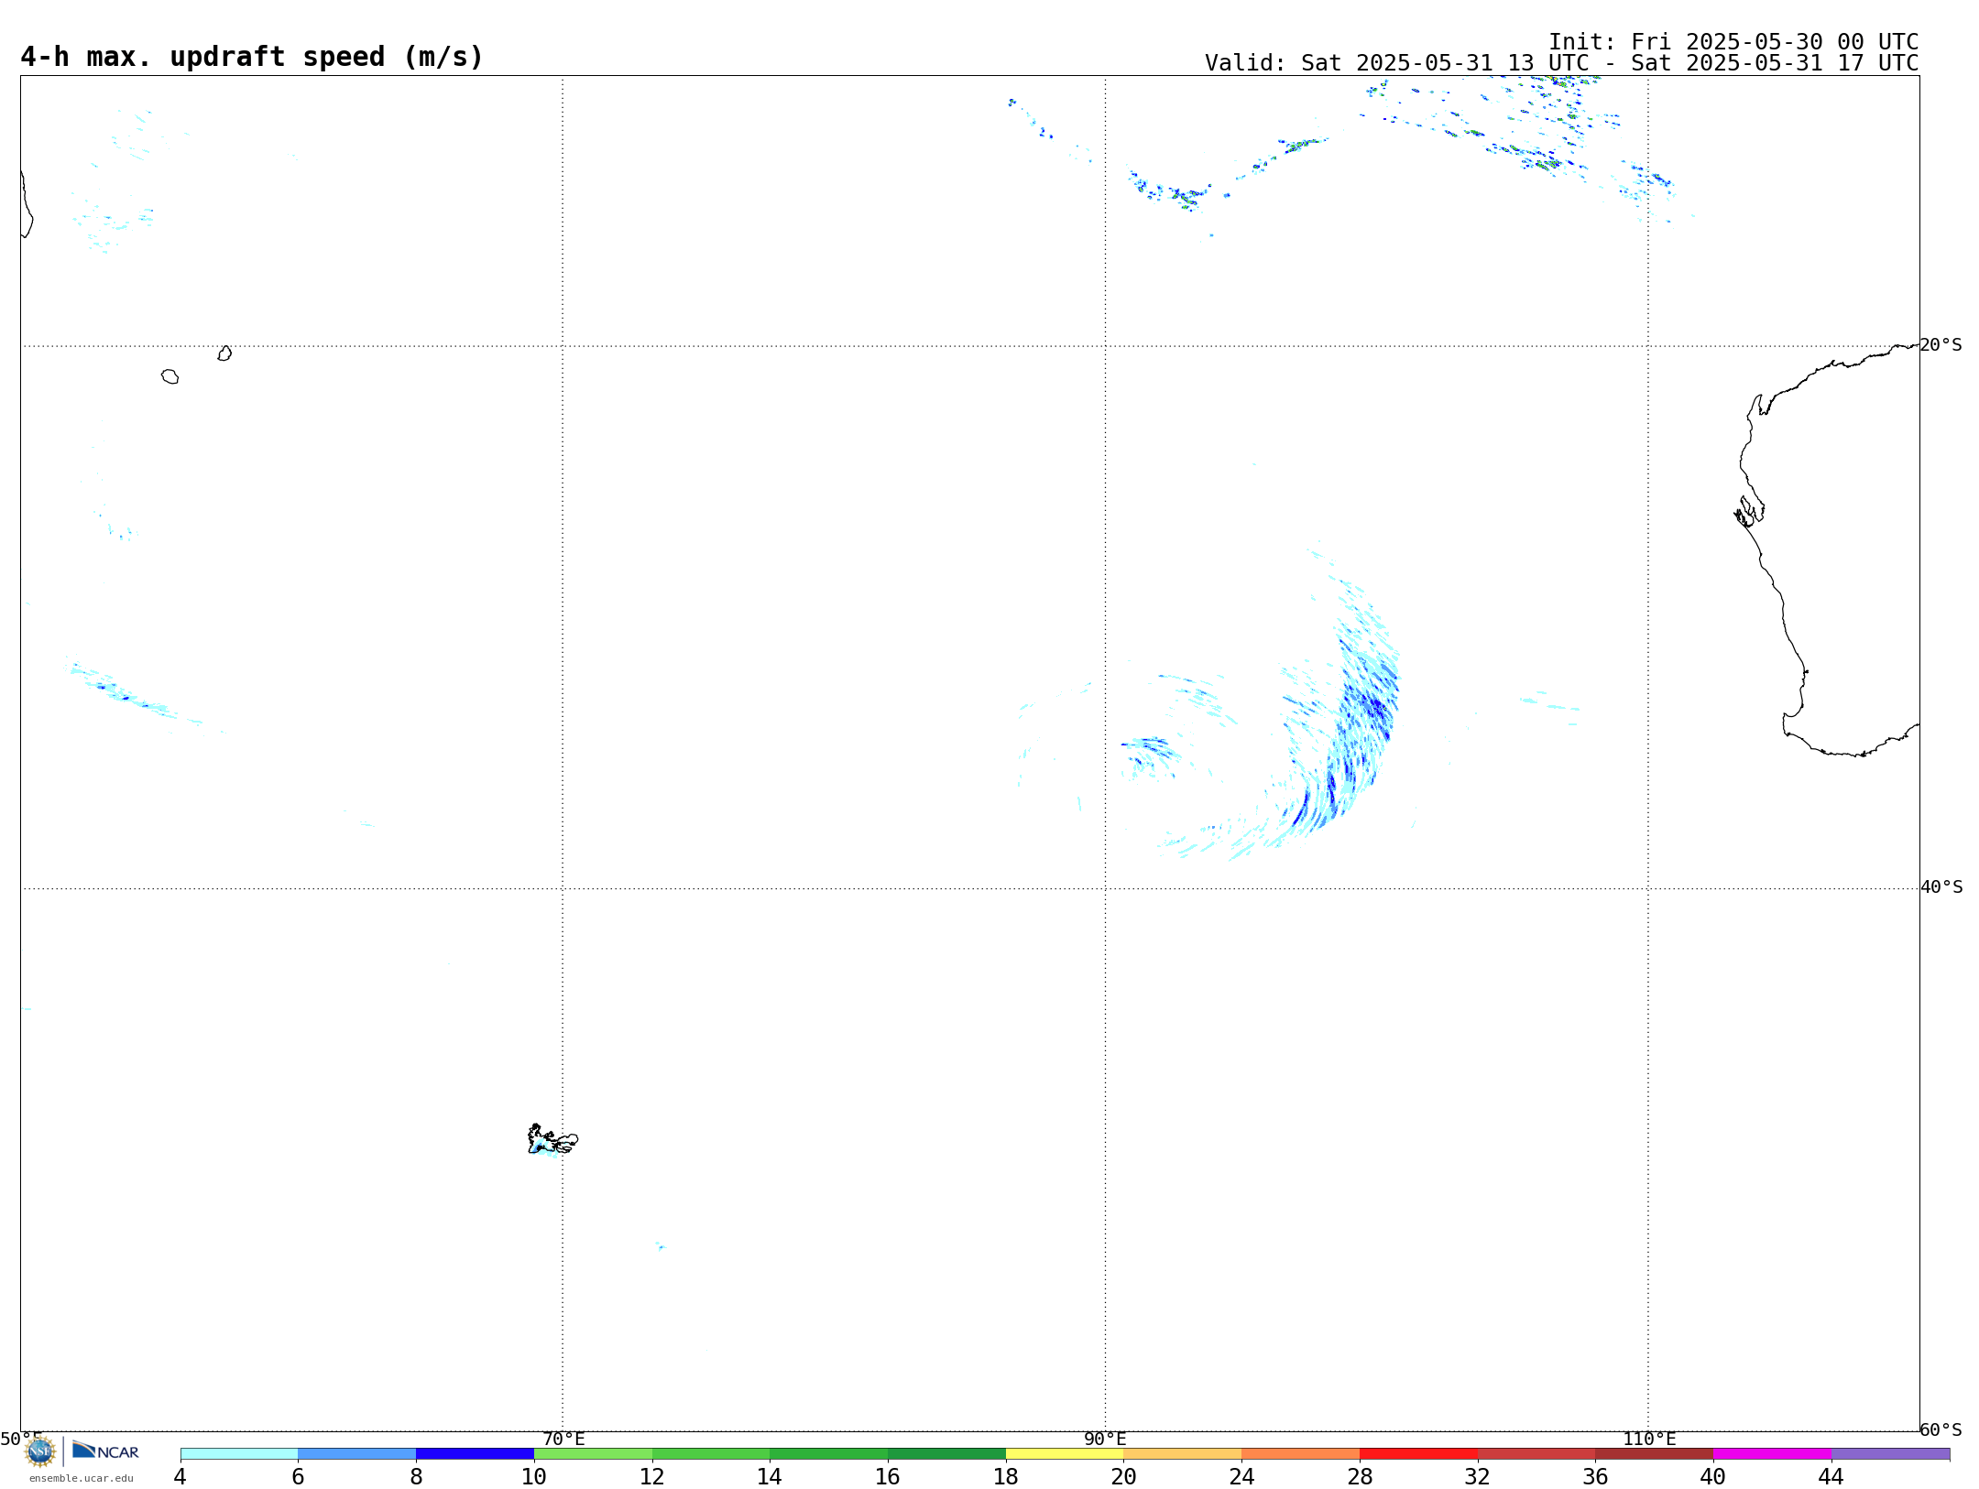
Task: Select the dark blue 8–10 colorbar swatch
Action: pyautogui.click(x=475, y=1454)
